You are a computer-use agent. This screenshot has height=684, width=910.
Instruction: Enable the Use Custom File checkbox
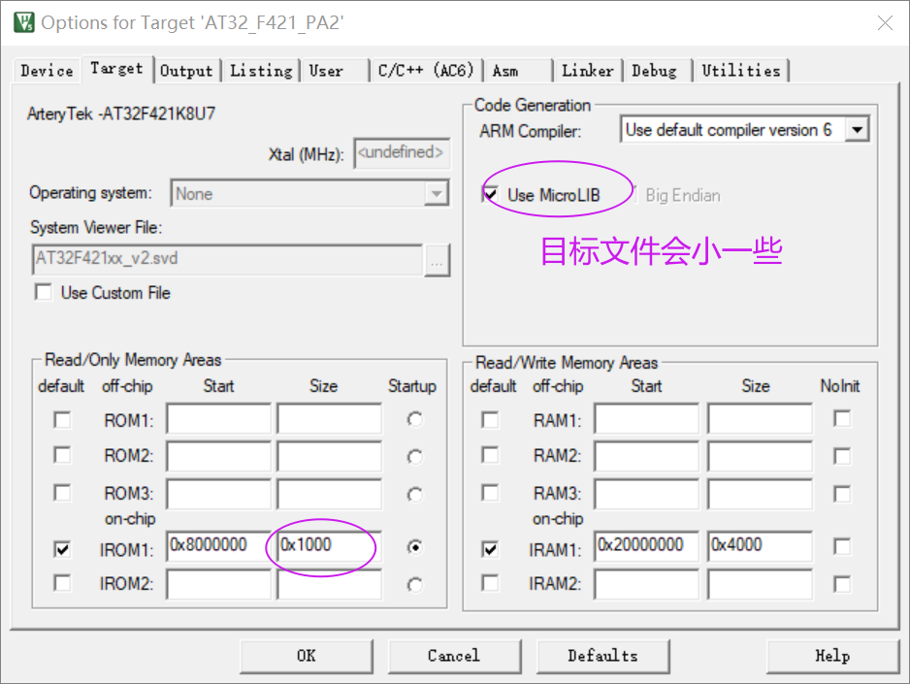click(x=44, y=292)
